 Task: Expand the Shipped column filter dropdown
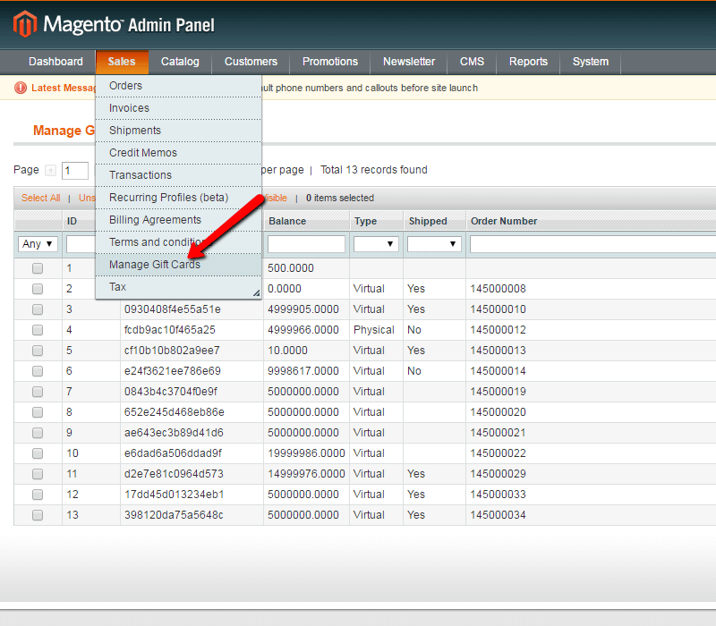[434, 244]
